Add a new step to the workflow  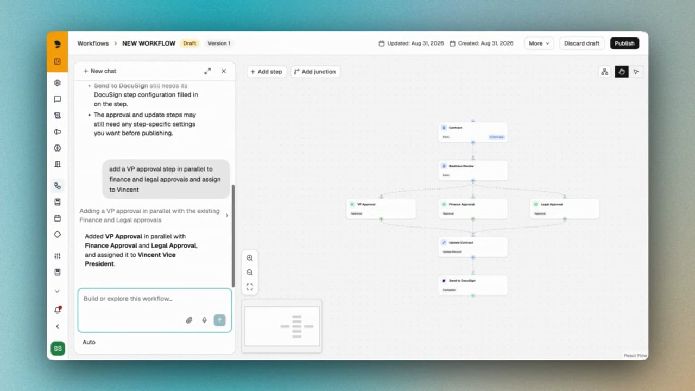tap(266, 72)
